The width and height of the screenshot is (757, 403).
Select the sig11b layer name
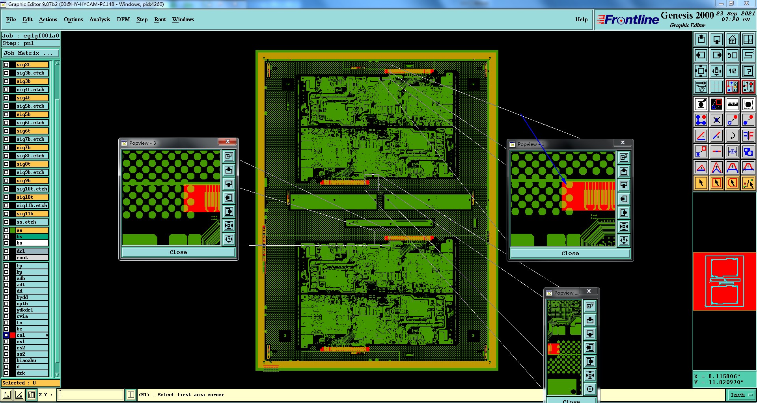coord(32,214)
